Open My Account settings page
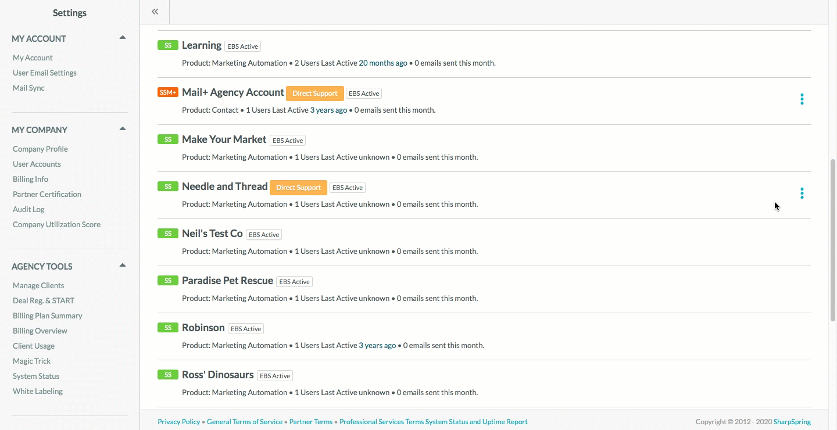Screen dimensions: 837x430 pos(33,58)
